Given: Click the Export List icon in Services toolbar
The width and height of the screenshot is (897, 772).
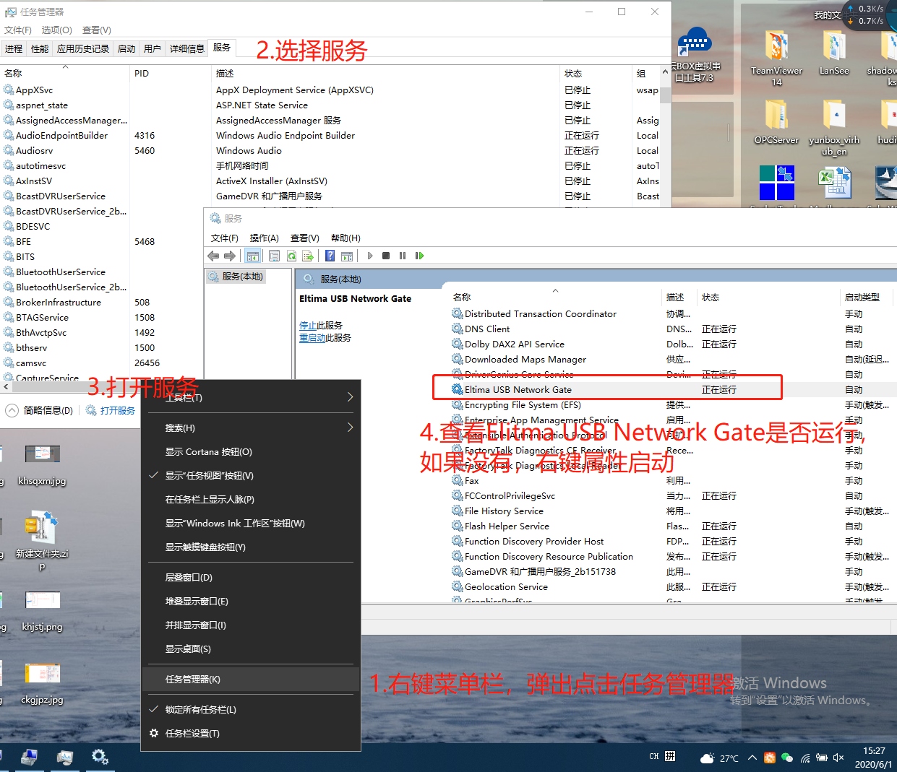Looking at the screenshot, I should click(308, 256).
